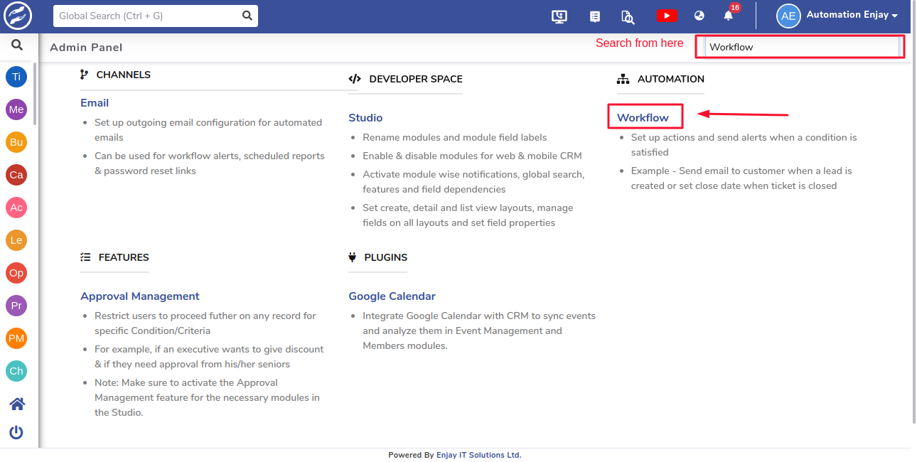917x462 pixels.
Task: Open Approval Management link
Action: pos(140,296)
